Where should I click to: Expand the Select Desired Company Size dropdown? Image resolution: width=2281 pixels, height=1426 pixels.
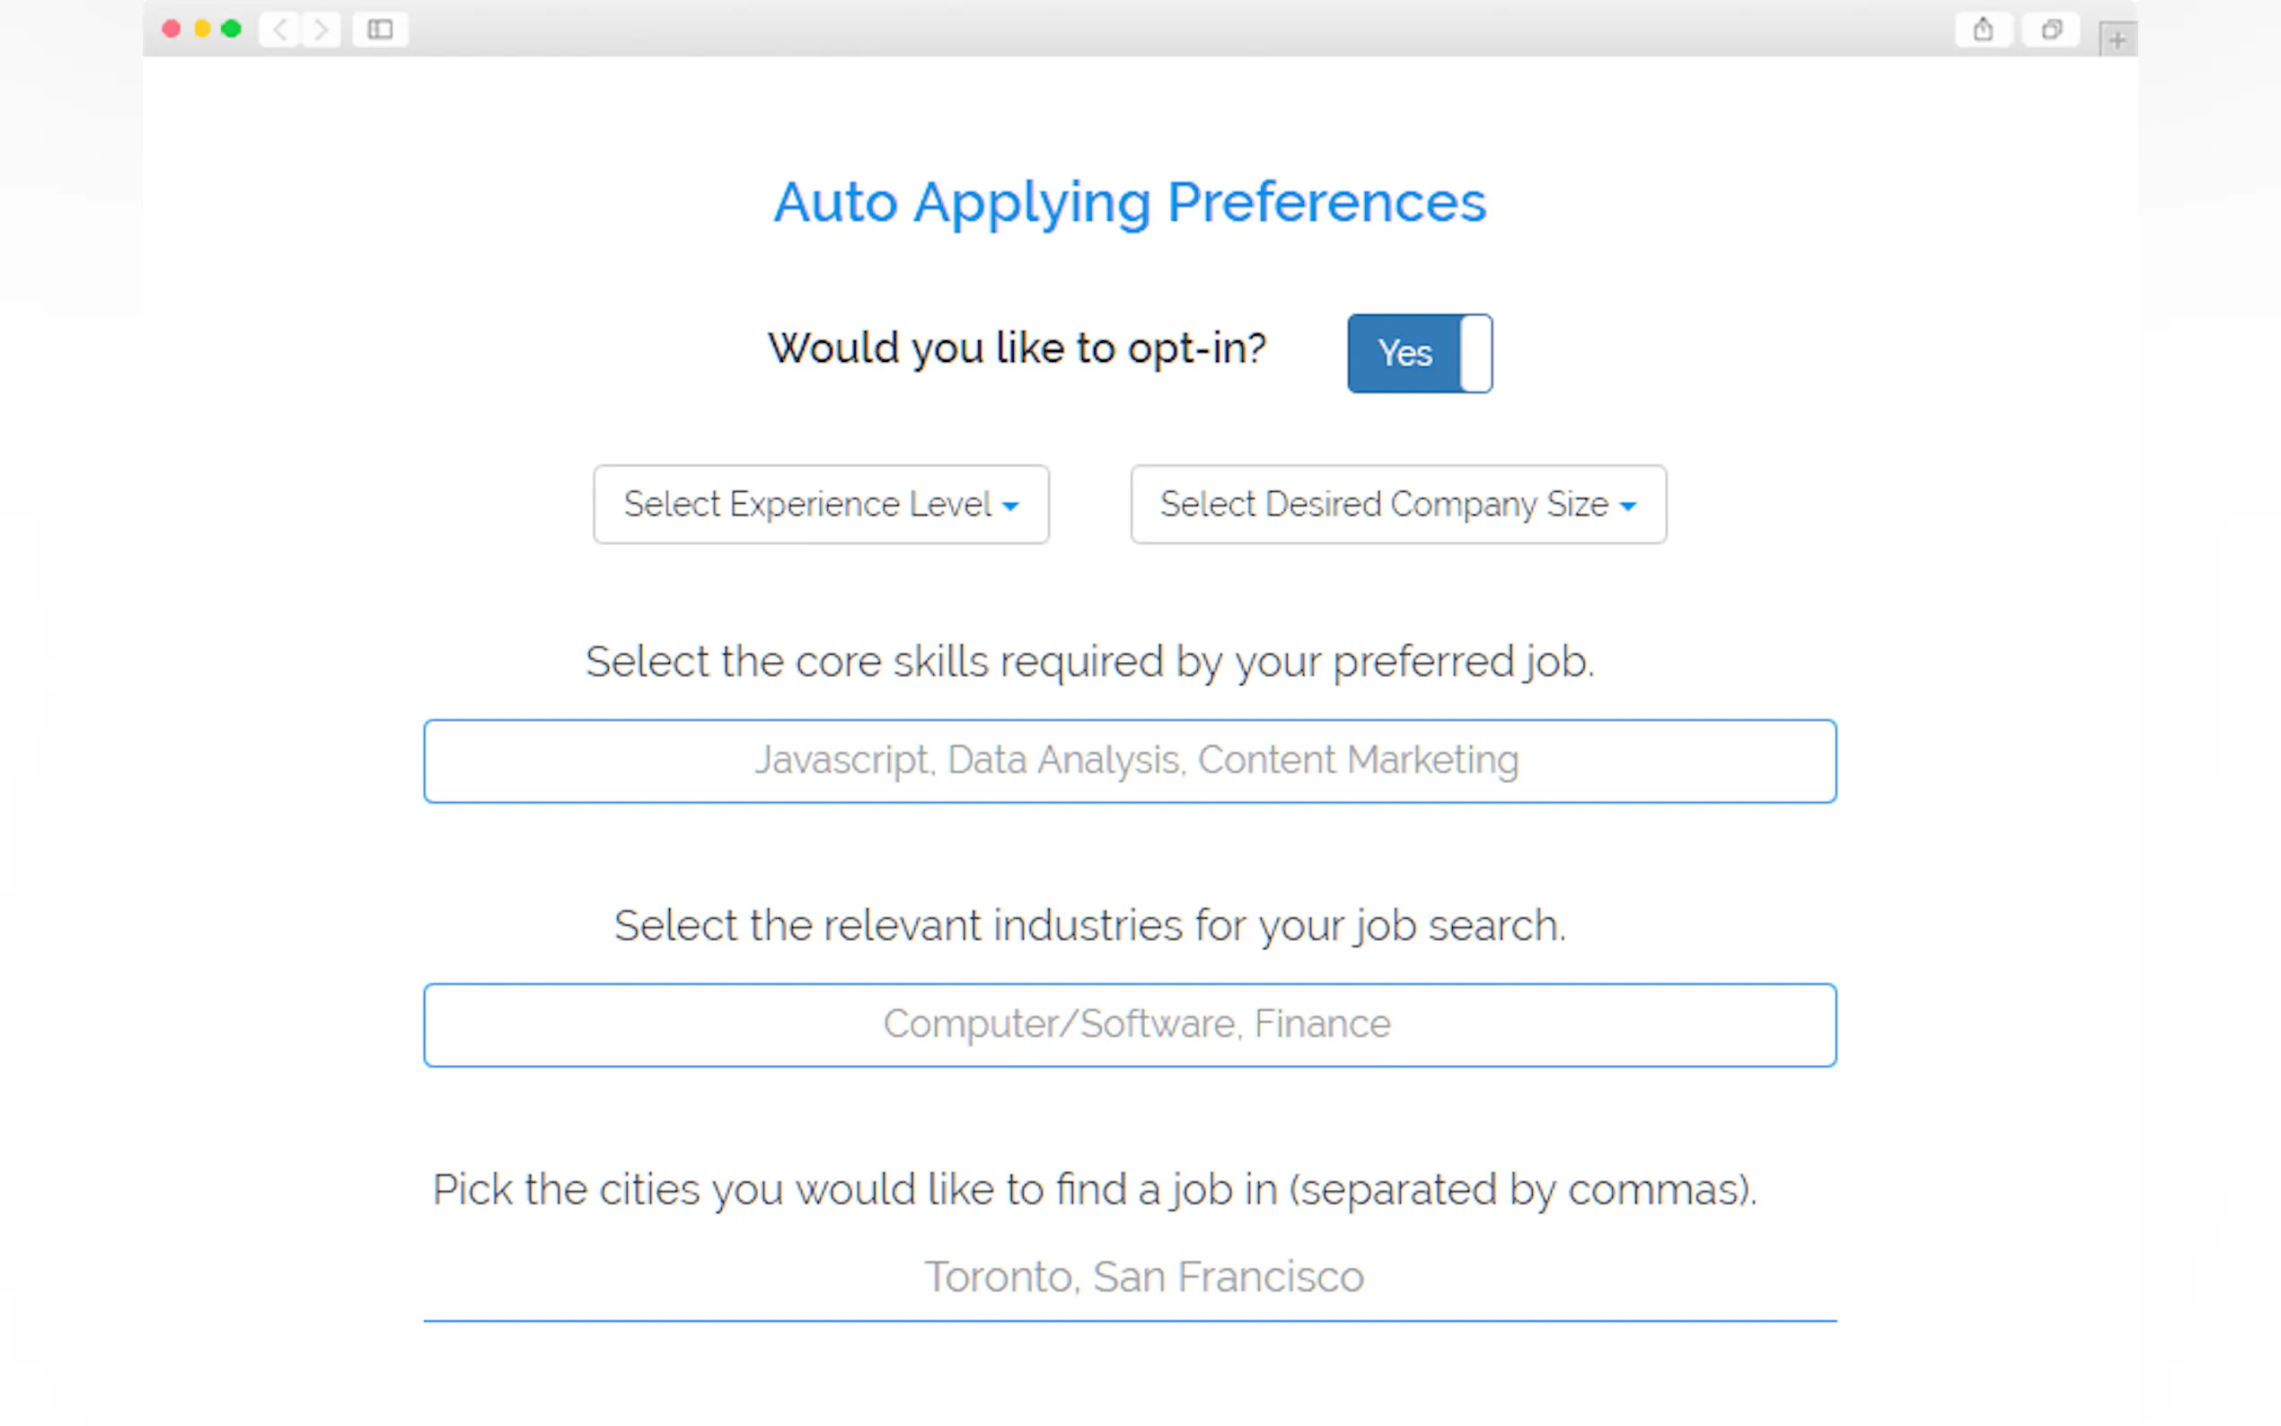[x=1397, y=505]
